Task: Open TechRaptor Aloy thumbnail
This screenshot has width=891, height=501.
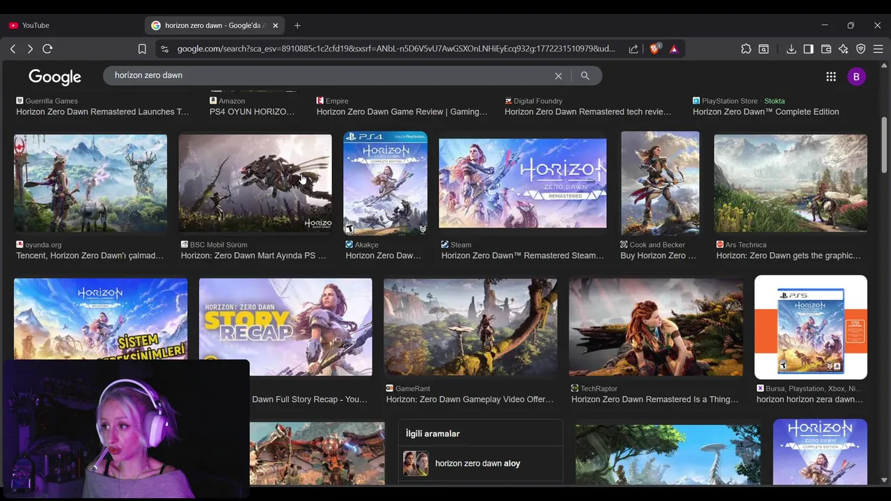Action: click(656, 327)
